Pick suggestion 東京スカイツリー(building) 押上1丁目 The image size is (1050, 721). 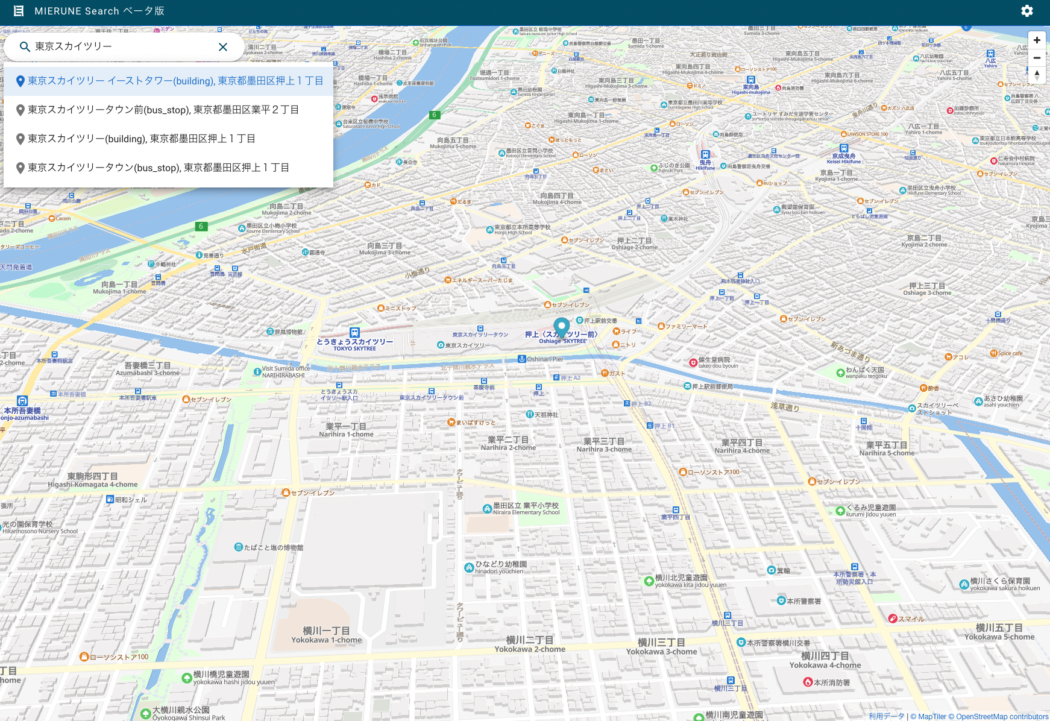point(169,139)
